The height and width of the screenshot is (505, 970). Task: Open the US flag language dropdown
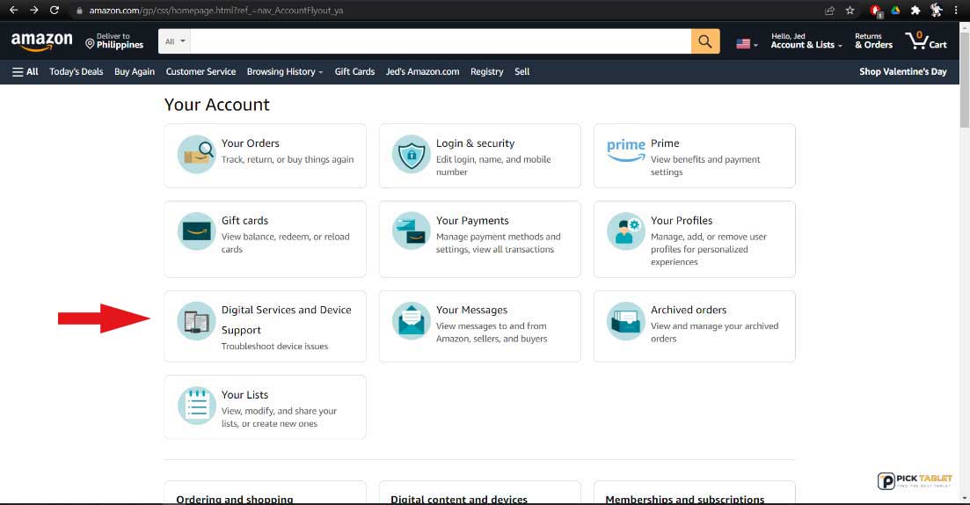(747, 44)
